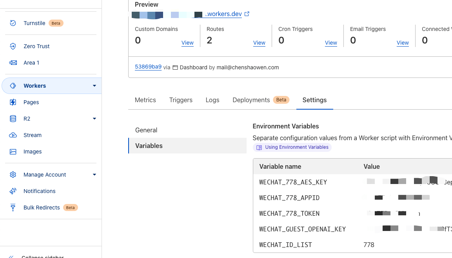Click the Stream cloud icon
The width and height of the screenshot is (452, 258).
[13, 135]
